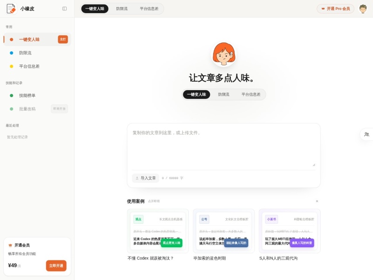
Task: Open the S人和N人的三观代沟 example card
Action: tap(290, 231)
